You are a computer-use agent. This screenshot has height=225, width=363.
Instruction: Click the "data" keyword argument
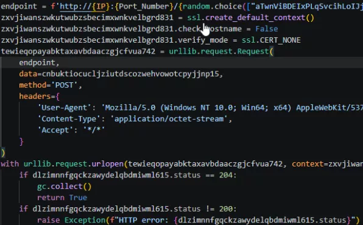(28, 74)
